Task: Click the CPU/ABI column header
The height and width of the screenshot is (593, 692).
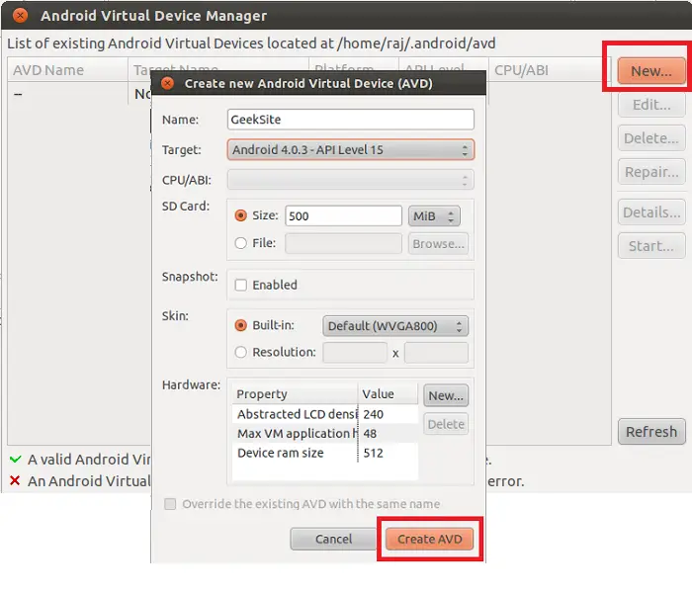Action: (x=550, y=70)
